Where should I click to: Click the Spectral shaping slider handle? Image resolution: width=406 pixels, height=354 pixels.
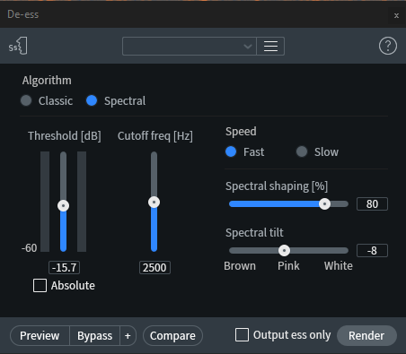click(x=324, y=203)
